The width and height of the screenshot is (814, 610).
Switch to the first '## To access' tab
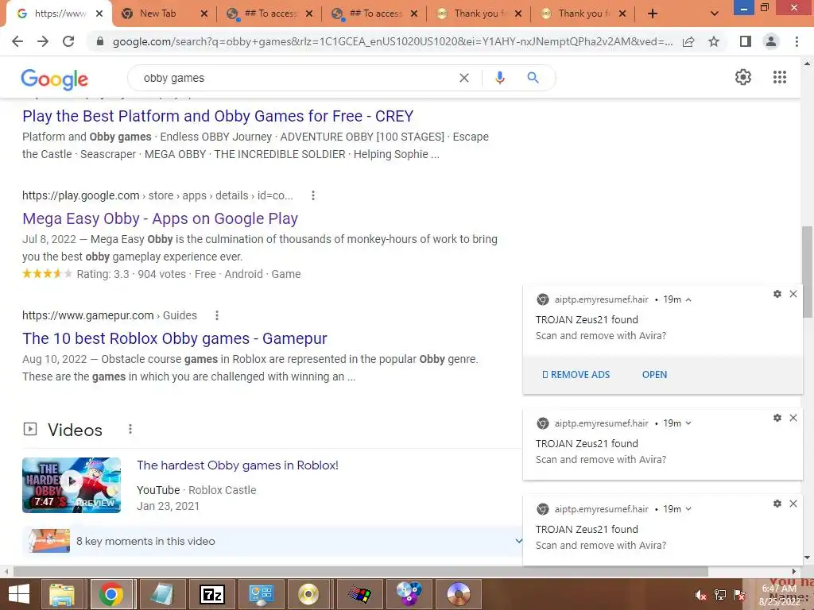(270, 14)
